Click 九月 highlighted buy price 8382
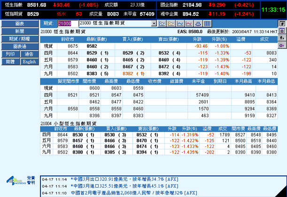This screenshot has height=197, width=287. (x=128, y=73)
